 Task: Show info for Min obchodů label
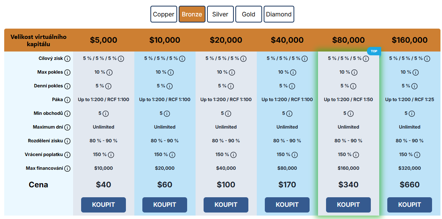point(67,114)
